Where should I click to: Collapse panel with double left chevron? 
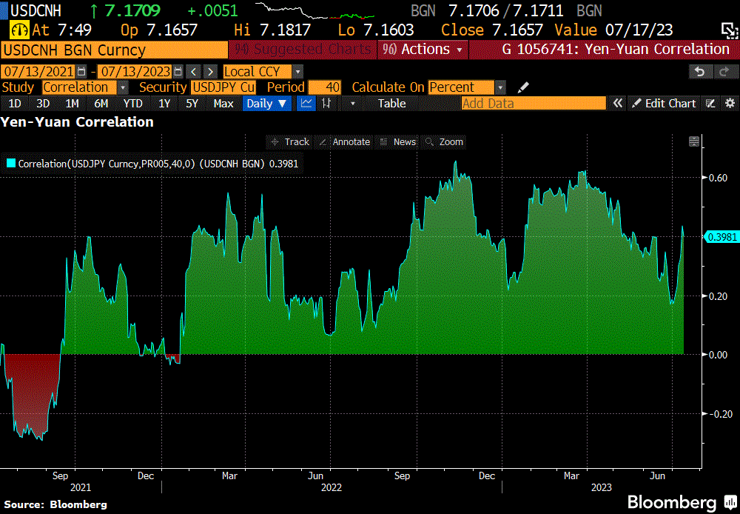coord(617,103)
